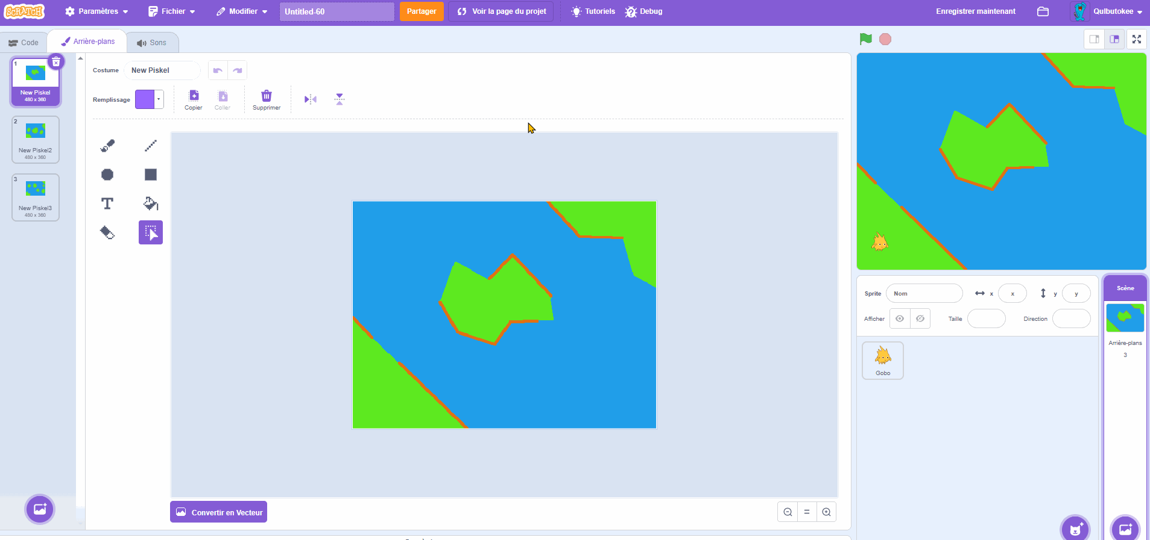Open the Quibutokee account menu

1107,11
